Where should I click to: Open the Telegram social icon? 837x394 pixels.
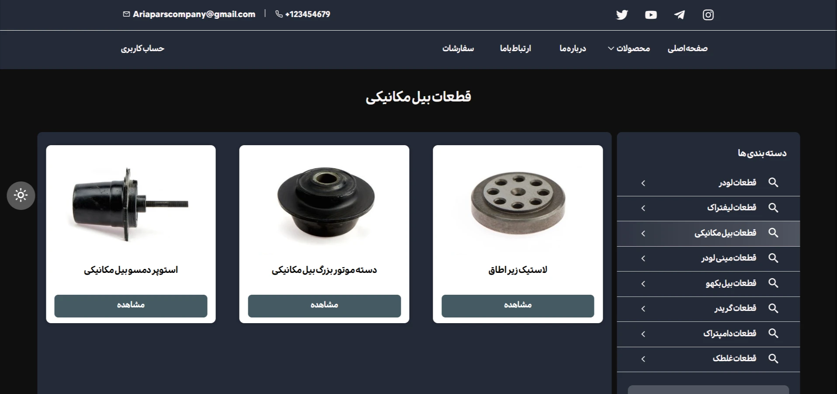[679, 15]
